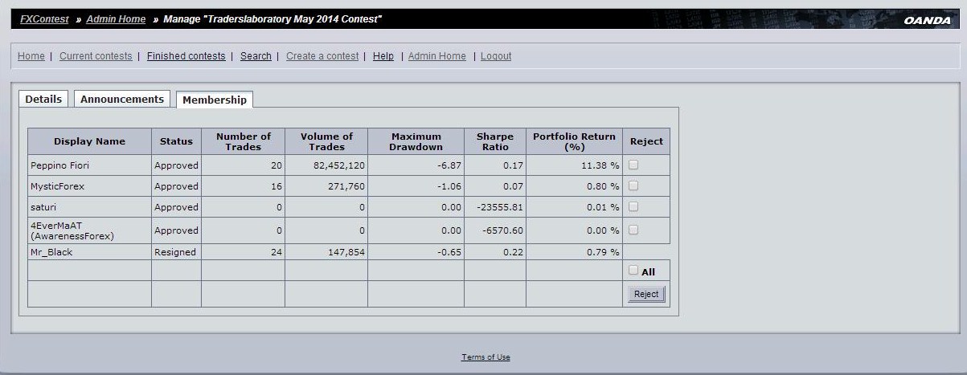Tick the Reject checkbox for MysticForex
This screenshot has width=967, height=375.
[633, 185]
